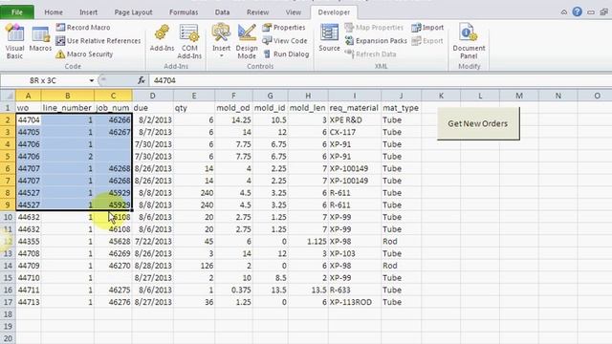Click Run Dialog
The height and width of the screenshot is (344, 612).
pos(286,54)
